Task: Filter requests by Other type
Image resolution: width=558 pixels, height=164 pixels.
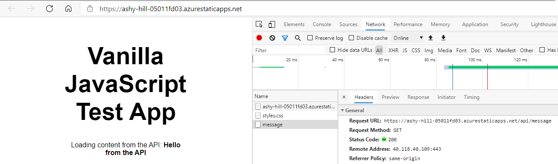Action: (527, 50)
